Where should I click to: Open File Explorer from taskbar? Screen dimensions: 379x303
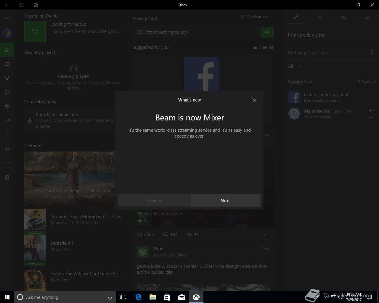(153, 297)
